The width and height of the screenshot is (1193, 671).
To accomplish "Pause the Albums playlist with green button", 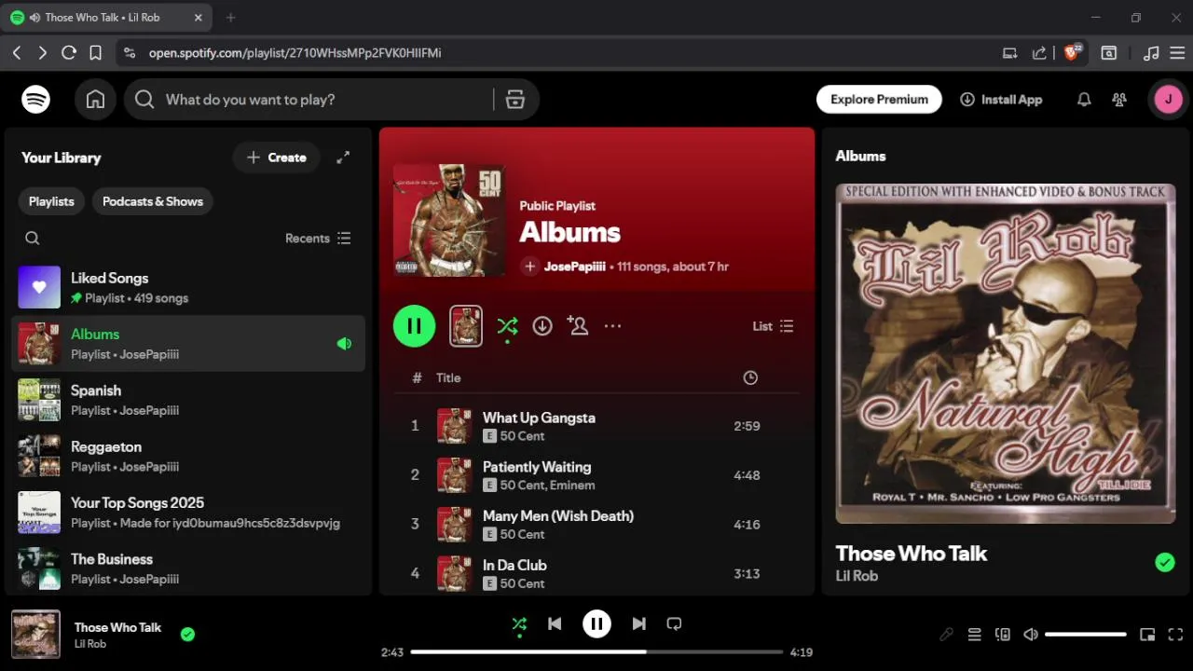I will tap(414, 326).
